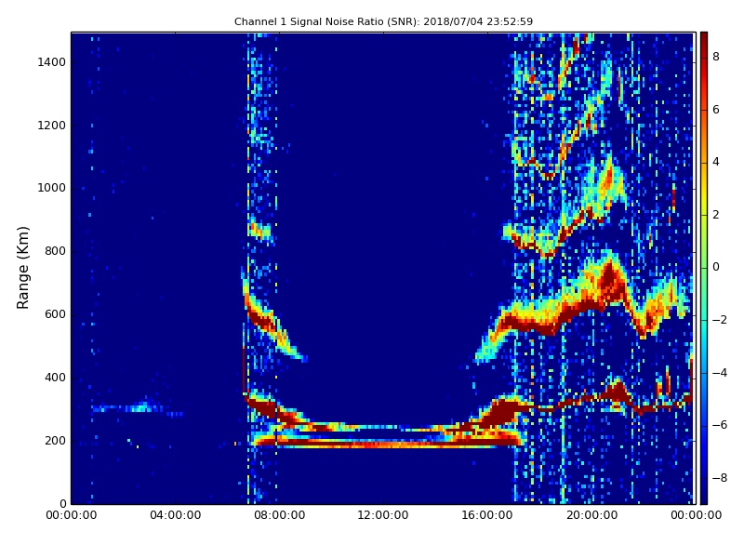The image size is (744, 558).
Task: Click the faint echo trace near 300 km at 02:30
Action: click(138, 407)
